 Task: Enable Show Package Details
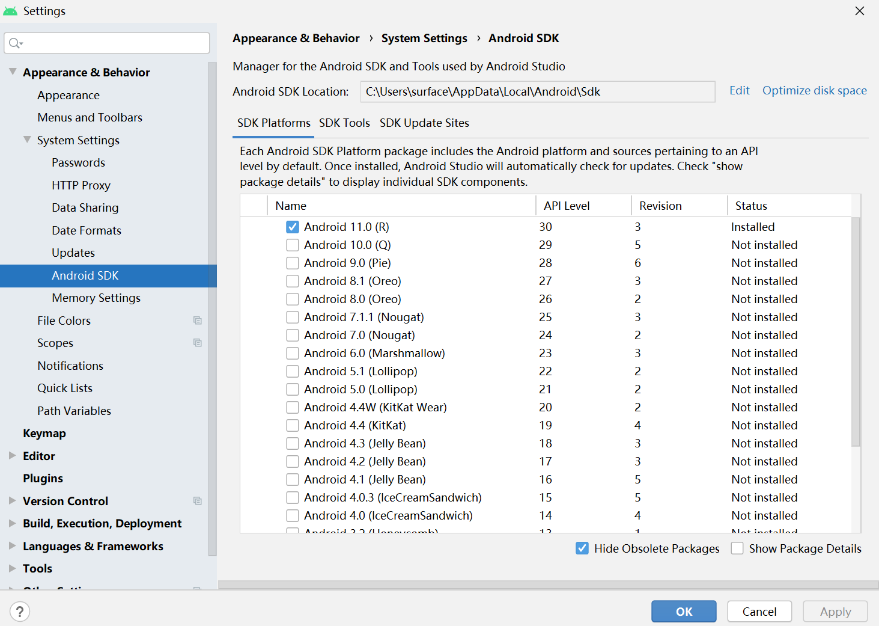(737, 548)
